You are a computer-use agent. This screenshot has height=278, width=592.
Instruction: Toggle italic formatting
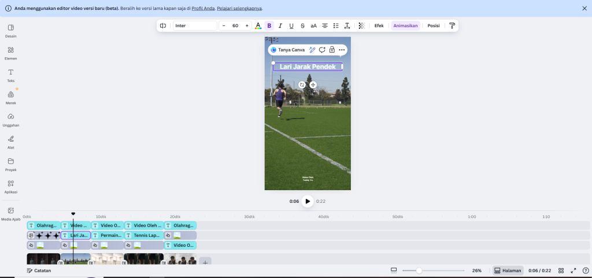pyautogui.click(x=280, y=25)
